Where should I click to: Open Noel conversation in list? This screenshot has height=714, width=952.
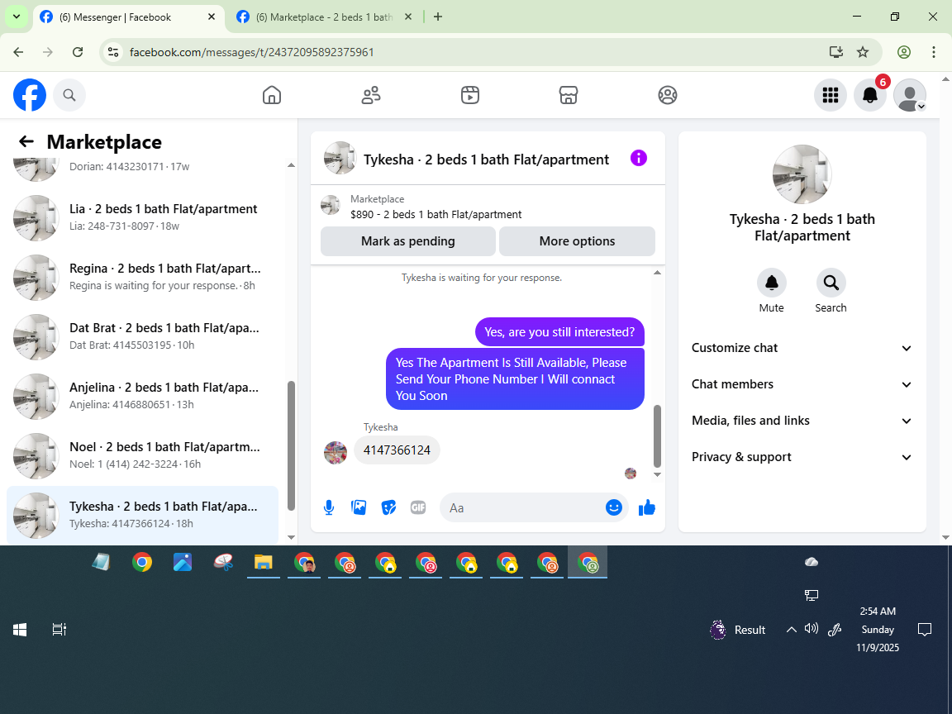click(x=143, y=456)
